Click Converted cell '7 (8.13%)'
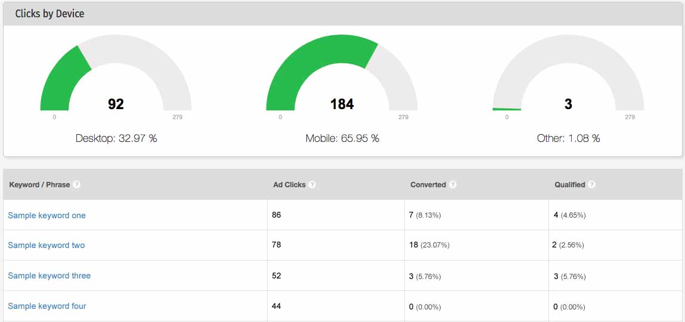 (x=425, y=215)
